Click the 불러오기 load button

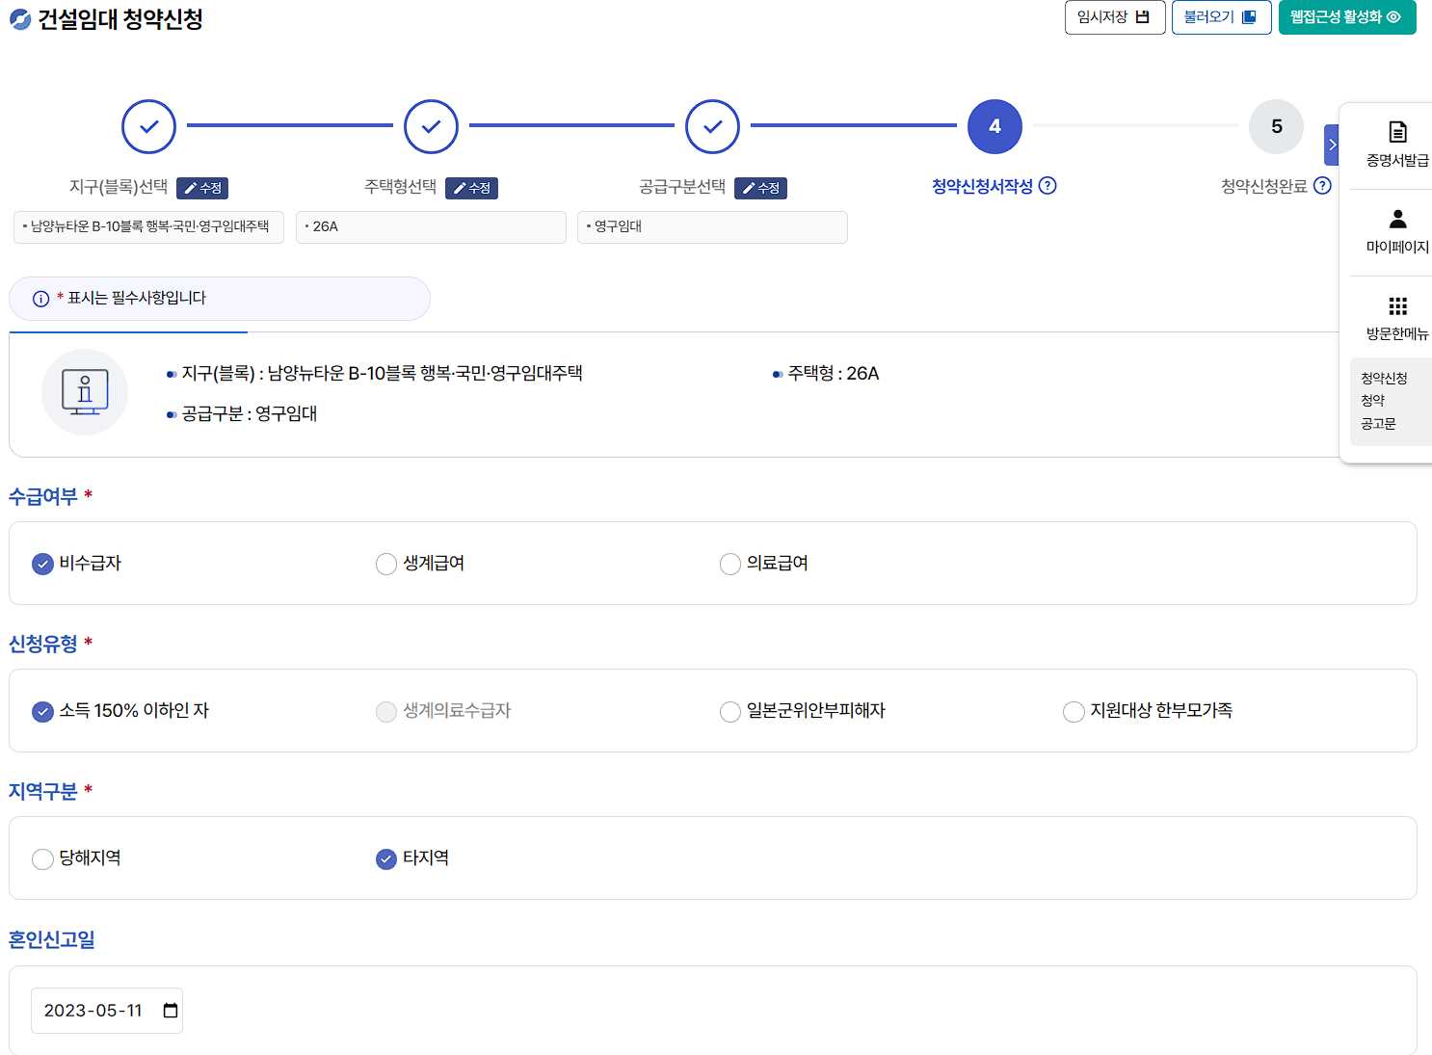(1221, 17)
